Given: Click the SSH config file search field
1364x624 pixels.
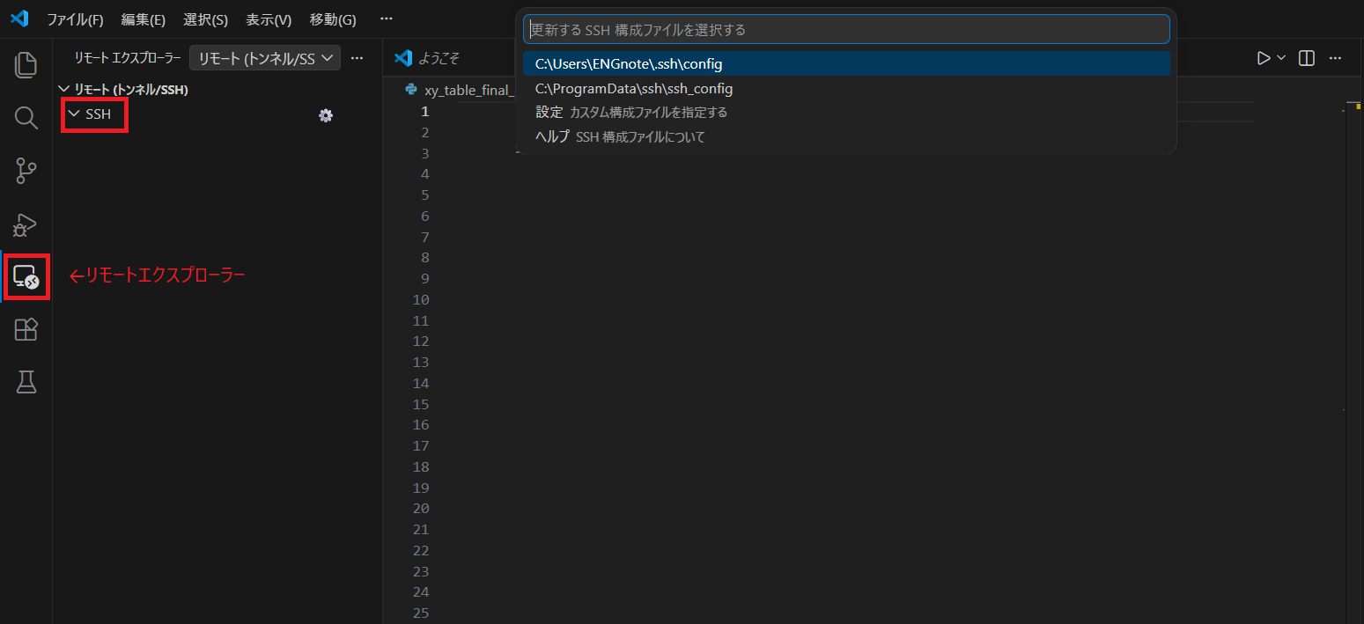Looking at the screenshot, I should (x=845, y=29).
